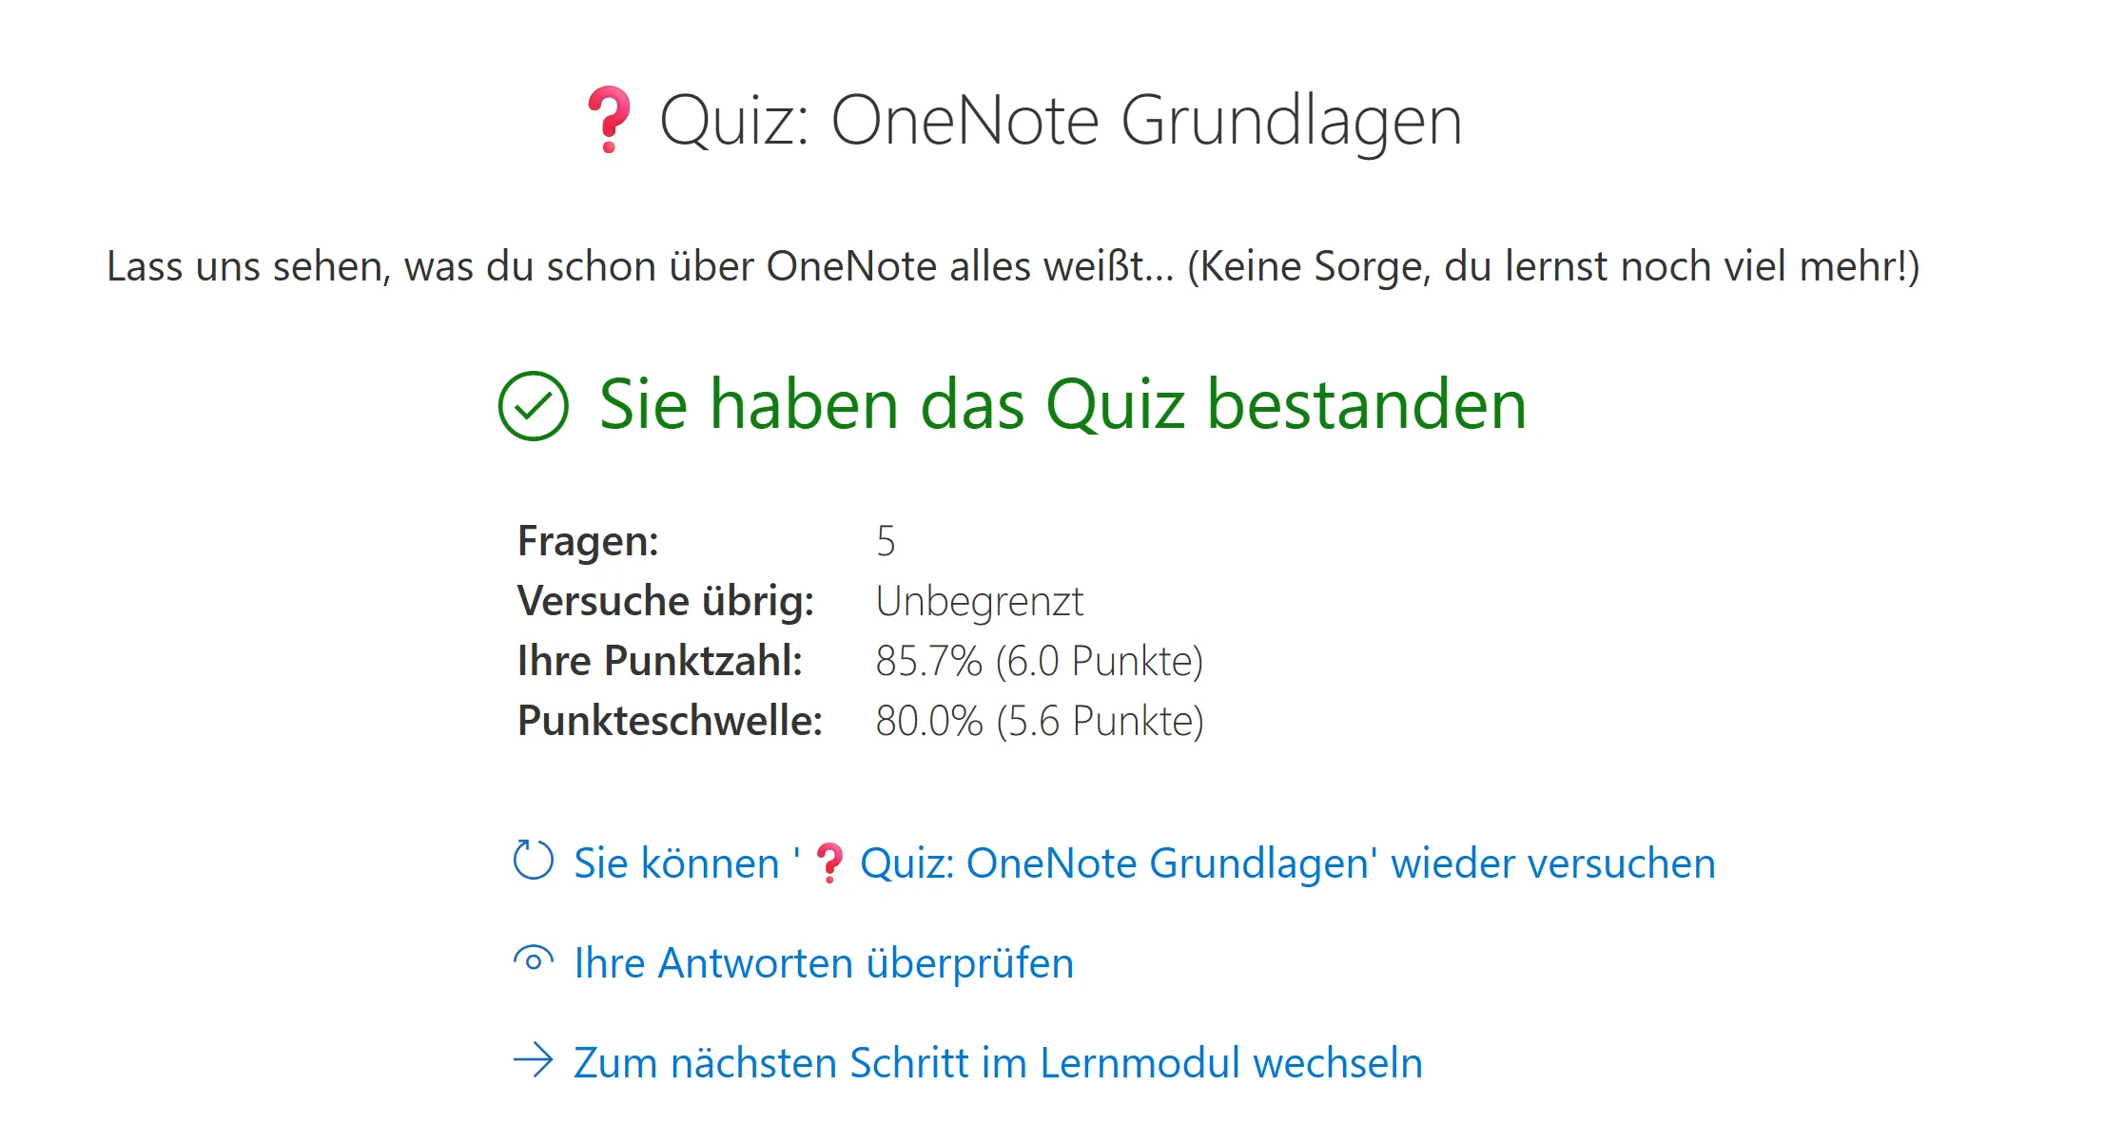Click the Sie haben das Quiz bestanden heading

click(1062, 405)
